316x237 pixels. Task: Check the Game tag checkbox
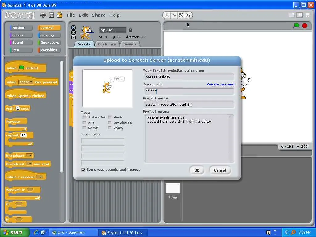(84, 128)
